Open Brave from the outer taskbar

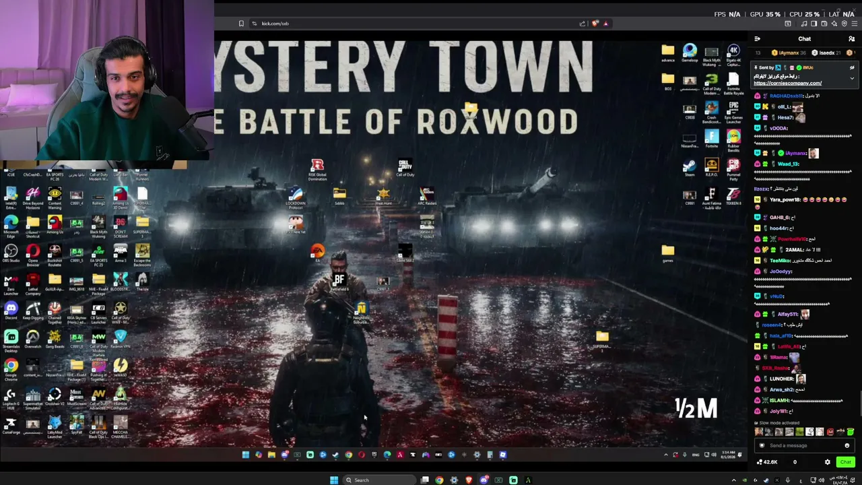tap(469, 480)
